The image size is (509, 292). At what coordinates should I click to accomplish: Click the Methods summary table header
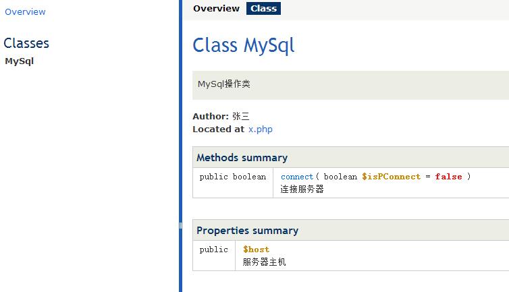pos(350,157)
